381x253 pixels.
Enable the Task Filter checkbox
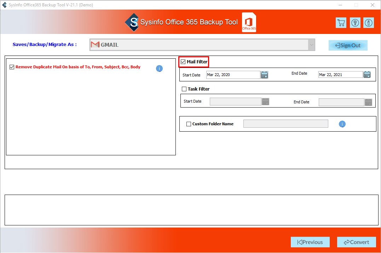point(184,89)
